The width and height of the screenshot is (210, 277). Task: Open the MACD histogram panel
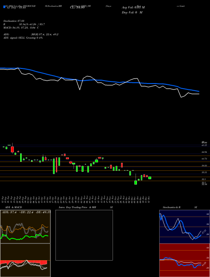(25, 260)
